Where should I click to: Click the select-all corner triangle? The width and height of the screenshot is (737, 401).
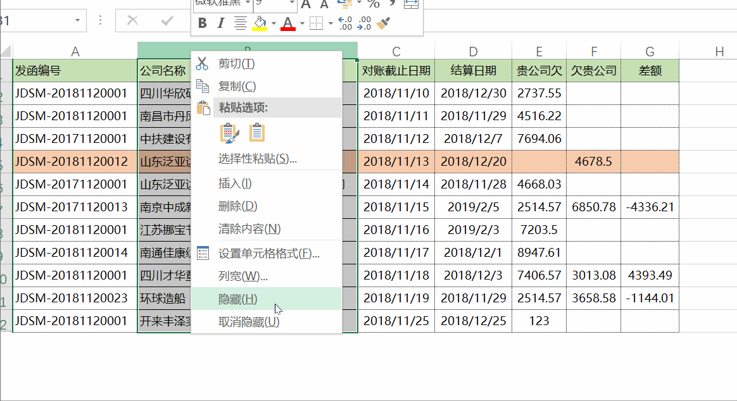pyautogui.click(x=6, y=51)
